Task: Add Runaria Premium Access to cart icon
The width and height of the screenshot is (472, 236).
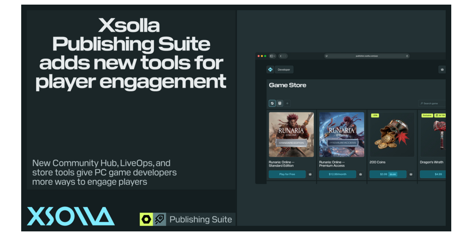Action: (x=360, y=174)
